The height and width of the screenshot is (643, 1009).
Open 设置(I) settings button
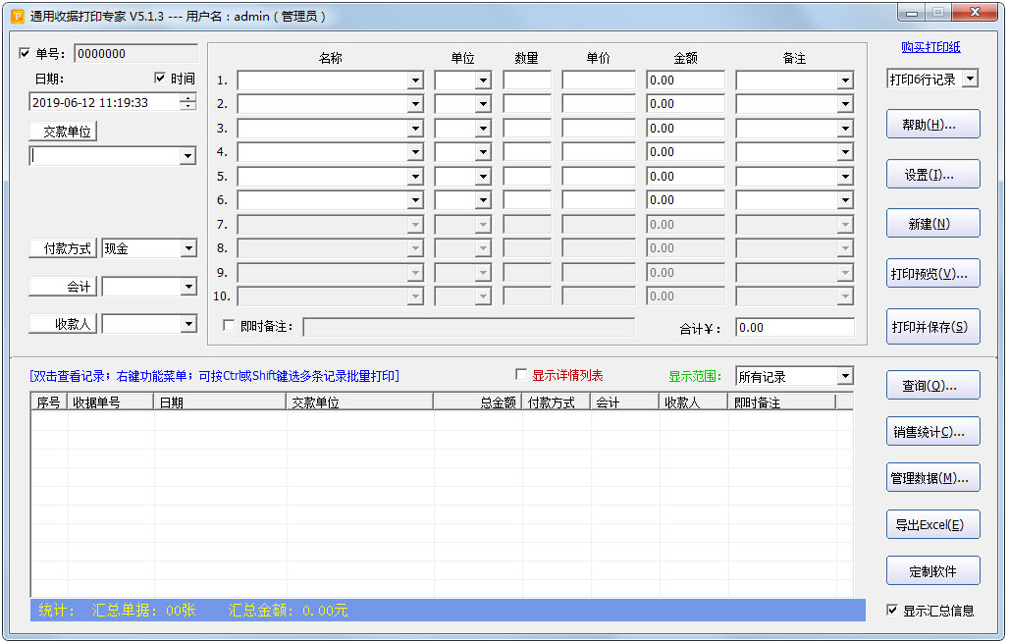(932, 175)
